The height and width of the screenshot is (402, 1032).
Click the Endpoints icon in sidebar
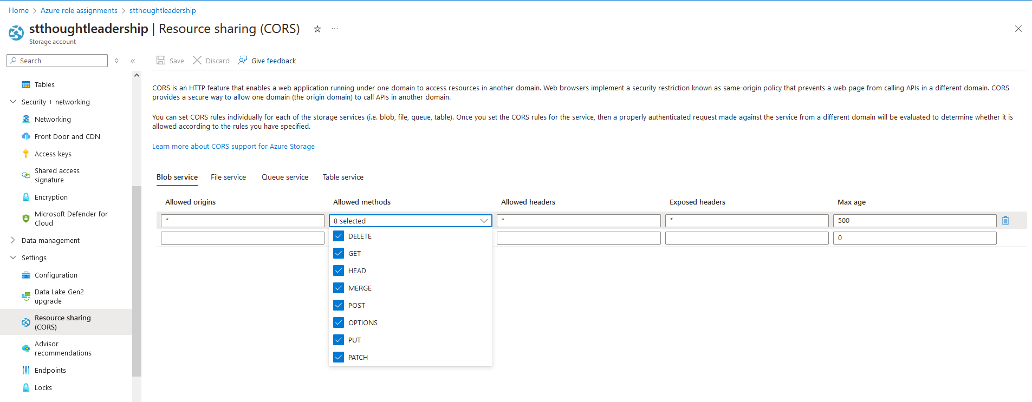(x=25, y=370)
